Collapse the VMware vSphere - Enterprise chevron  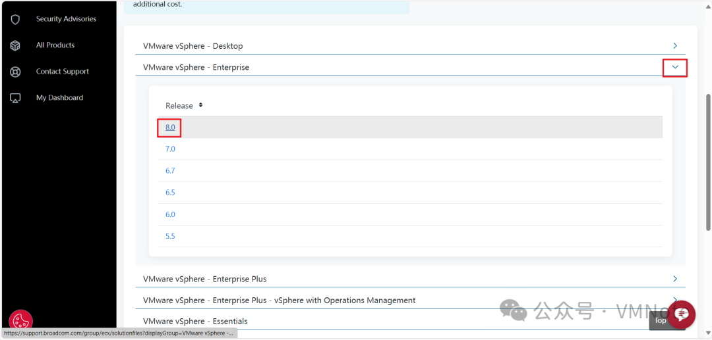point(675,68)
